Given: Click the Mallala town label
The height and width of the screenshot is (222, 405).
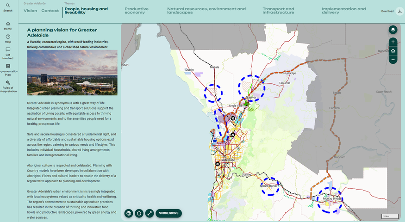Looking at the screenshot, I should click(214, 67).
